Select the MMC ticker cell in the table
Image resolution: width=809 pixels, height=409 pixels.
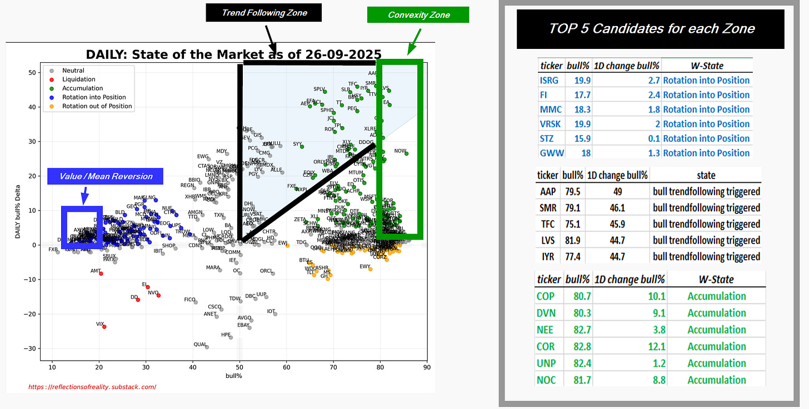pos(551,109)
